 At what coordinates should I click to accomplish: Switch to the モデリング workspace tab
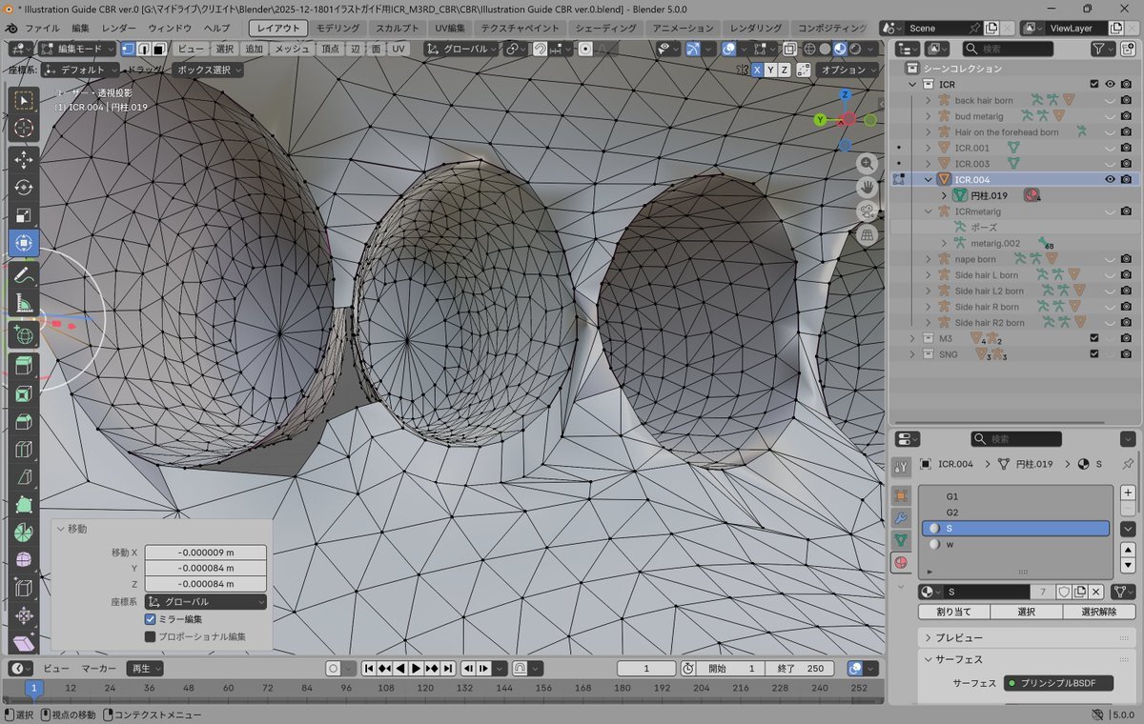coord(337,29)
